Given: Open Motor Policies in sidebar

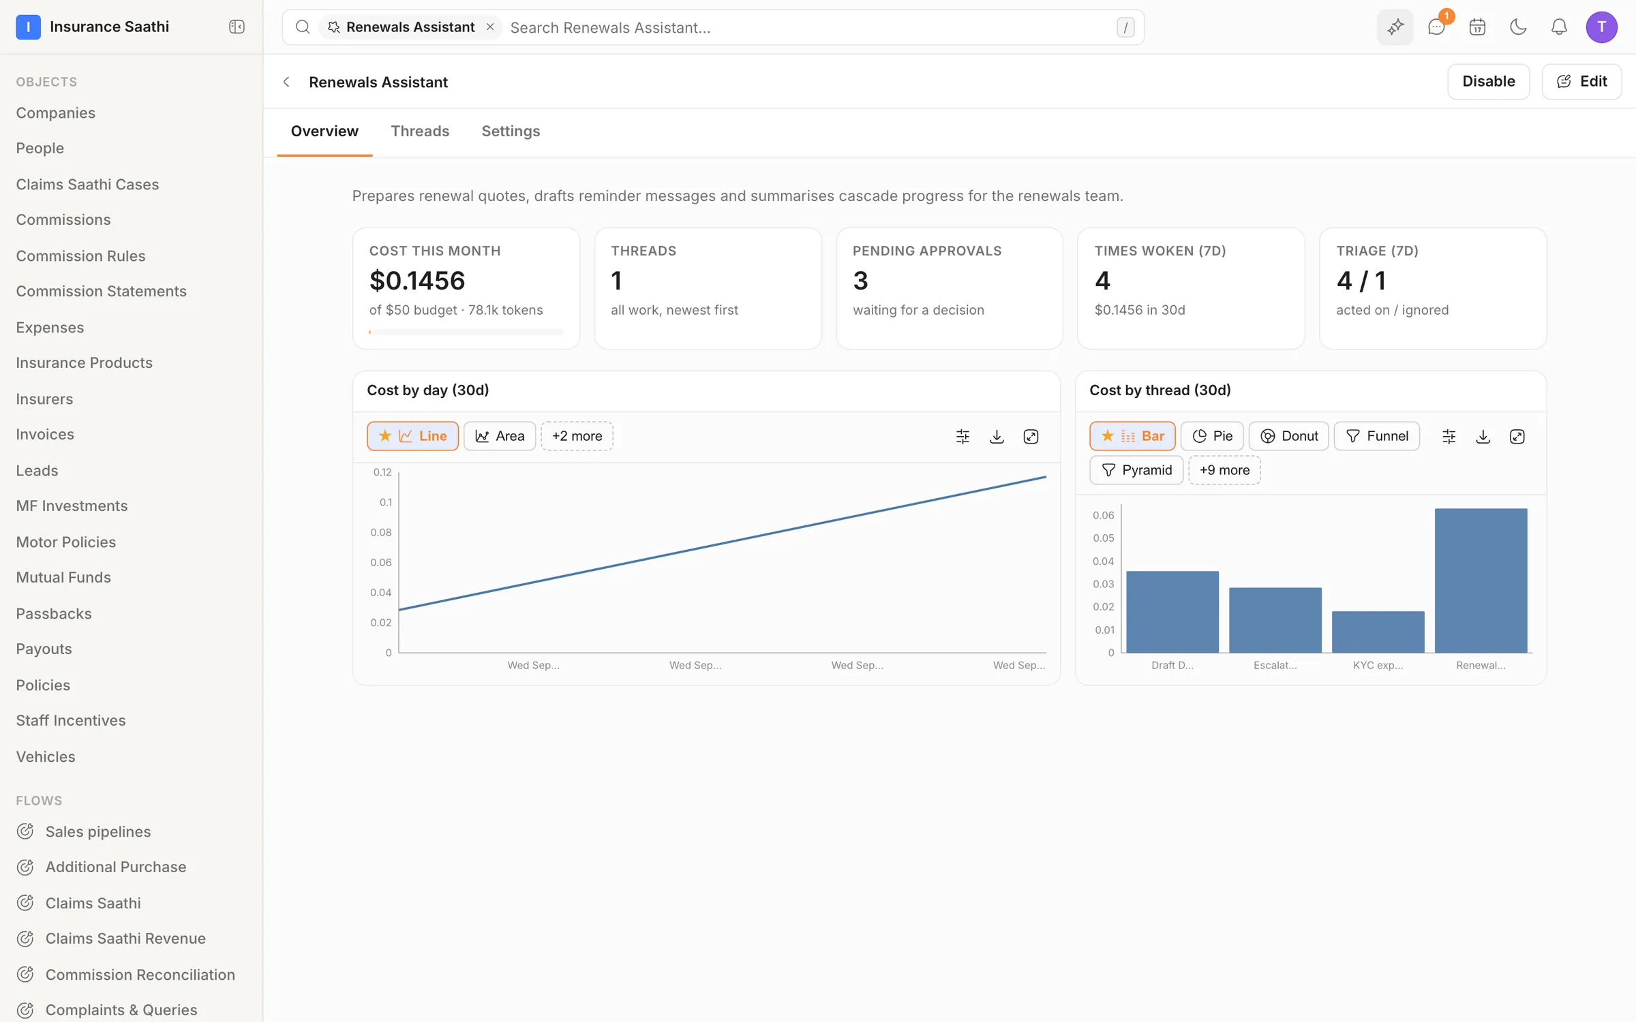Looking at the screenshot, I should 66,542.
